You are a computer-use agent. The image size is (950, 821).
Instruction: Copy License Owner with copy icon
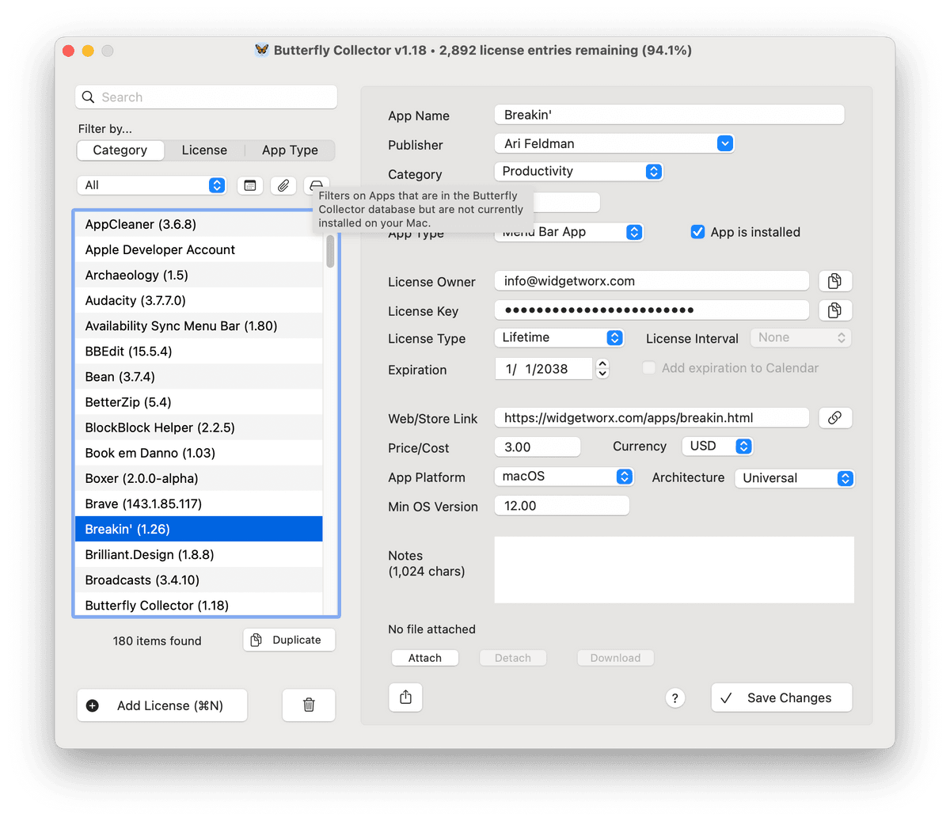coord(834,281)
